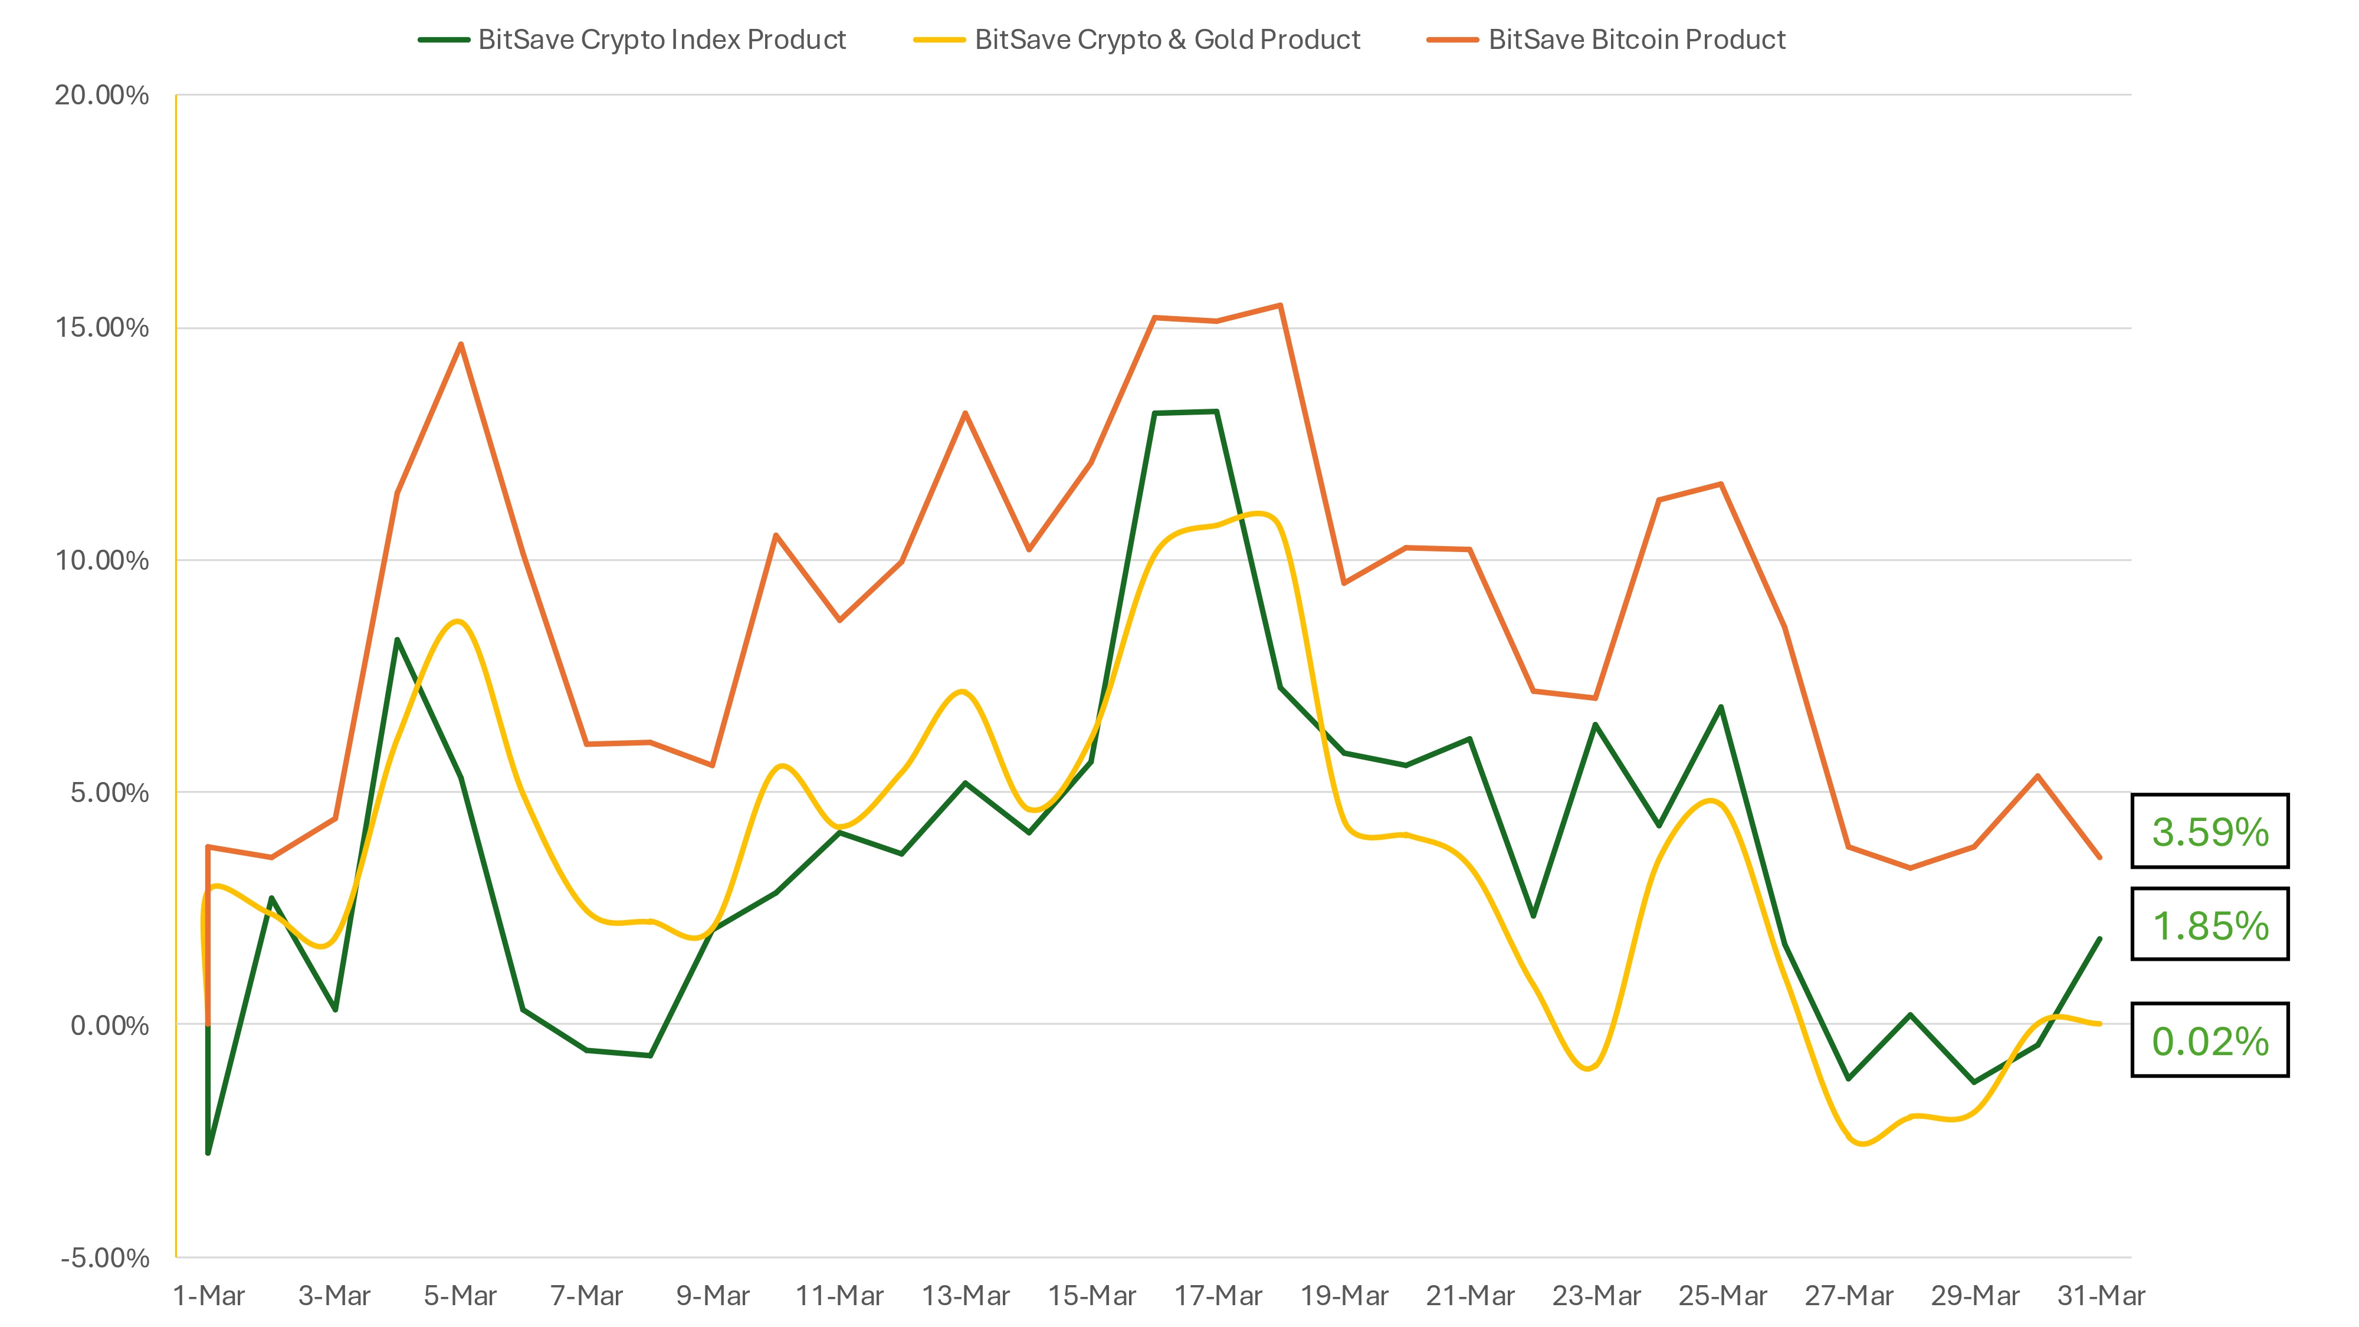Click the 0.00% y-axis label

click(x=109, y=1025)
